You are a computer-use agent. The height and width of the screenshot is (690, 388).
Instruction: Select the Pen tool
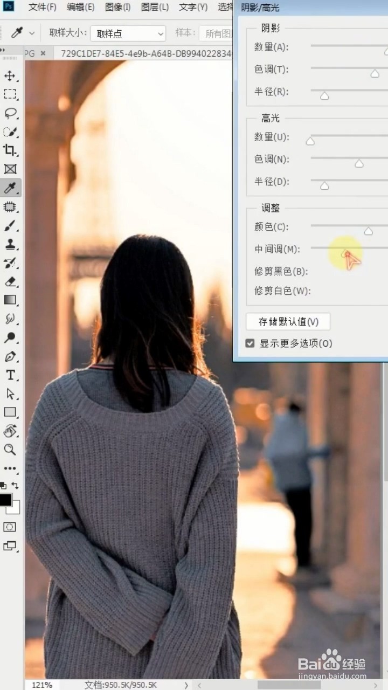pyautogui.click(x=10, y=356)
